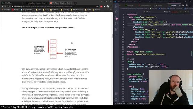193x109 pixels.
Task: Expand the replace chevron in find widget
Action: pyautogui.click(x=144, y=12)
